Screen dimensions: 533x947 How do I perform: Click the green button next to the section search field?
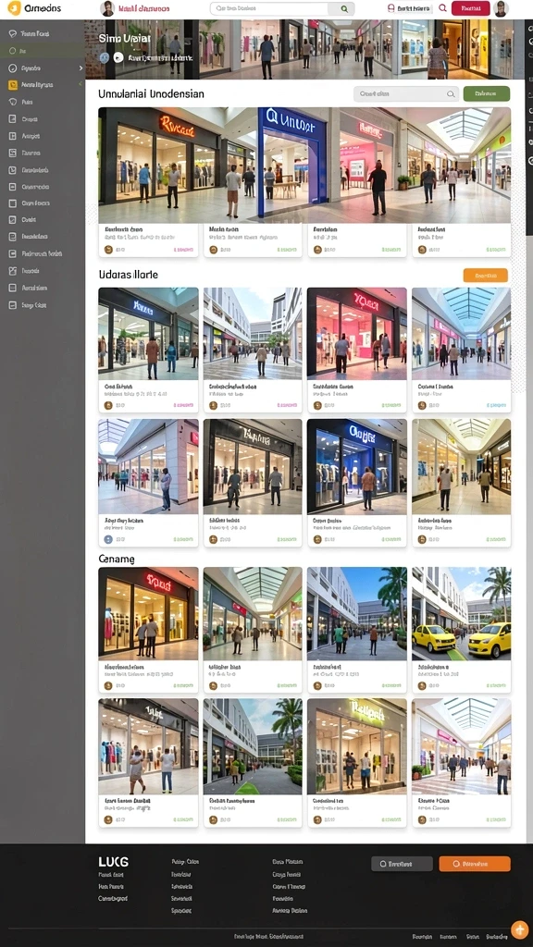click(487, 93)
